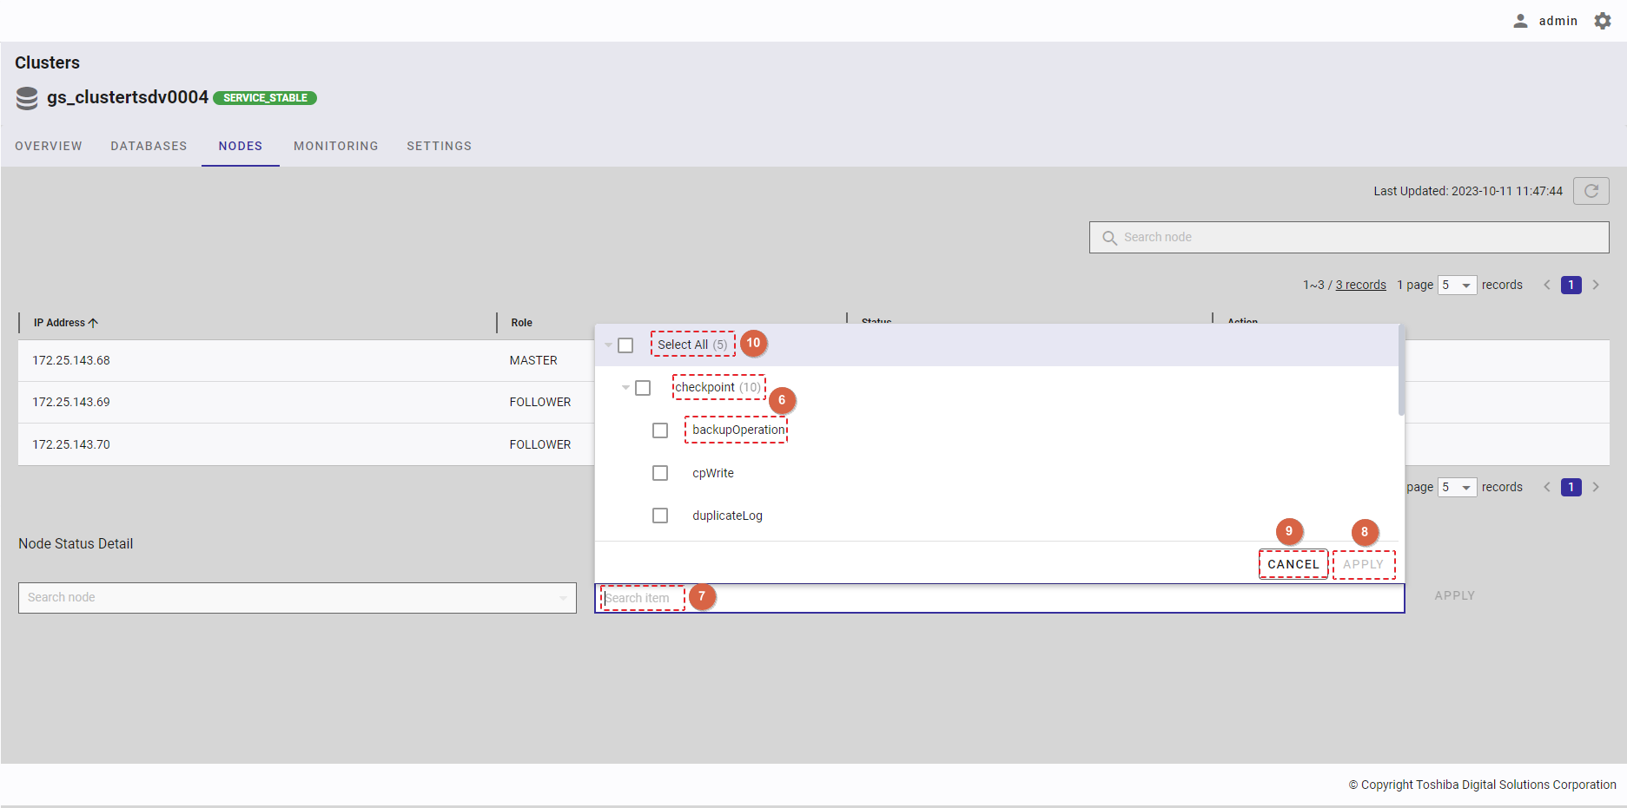Go to previous page in bottom pagination
The height and width of the screenshot is (808, 1627).
pyautogui.click(x=1547, y=487)
